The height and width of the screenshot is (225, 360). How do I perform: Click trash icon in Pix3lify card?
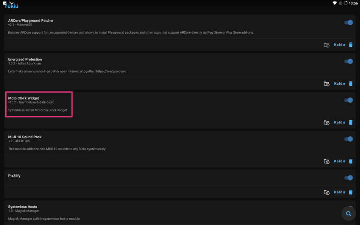350,192
